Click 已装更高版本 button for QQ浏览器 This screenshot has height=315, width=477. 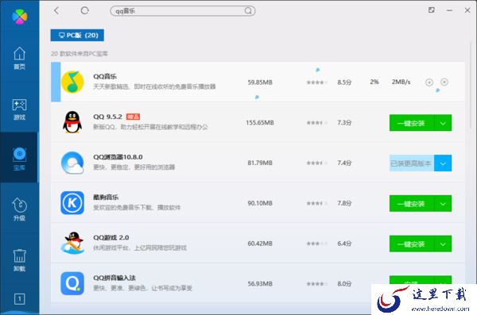412,163
